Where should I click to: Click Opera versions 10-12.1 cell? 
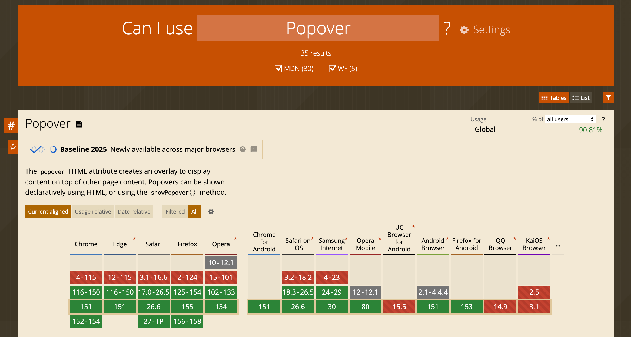click(221, 263)
